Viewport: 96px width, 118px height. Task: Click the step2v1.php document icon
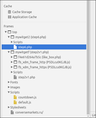click(15, 77)
